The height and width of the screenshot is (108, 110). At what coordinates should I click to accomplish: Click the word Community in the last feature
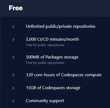[x=37, y=101]
